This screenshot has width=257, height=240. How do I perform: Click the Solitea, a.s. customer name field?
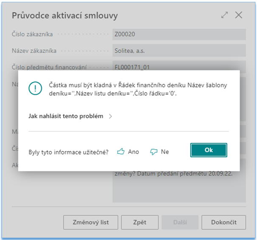[179, 51]
